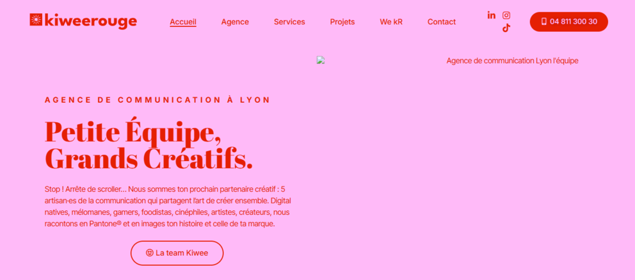
Task: Click the kiweerouge logo
Action: tap(83, 21)
